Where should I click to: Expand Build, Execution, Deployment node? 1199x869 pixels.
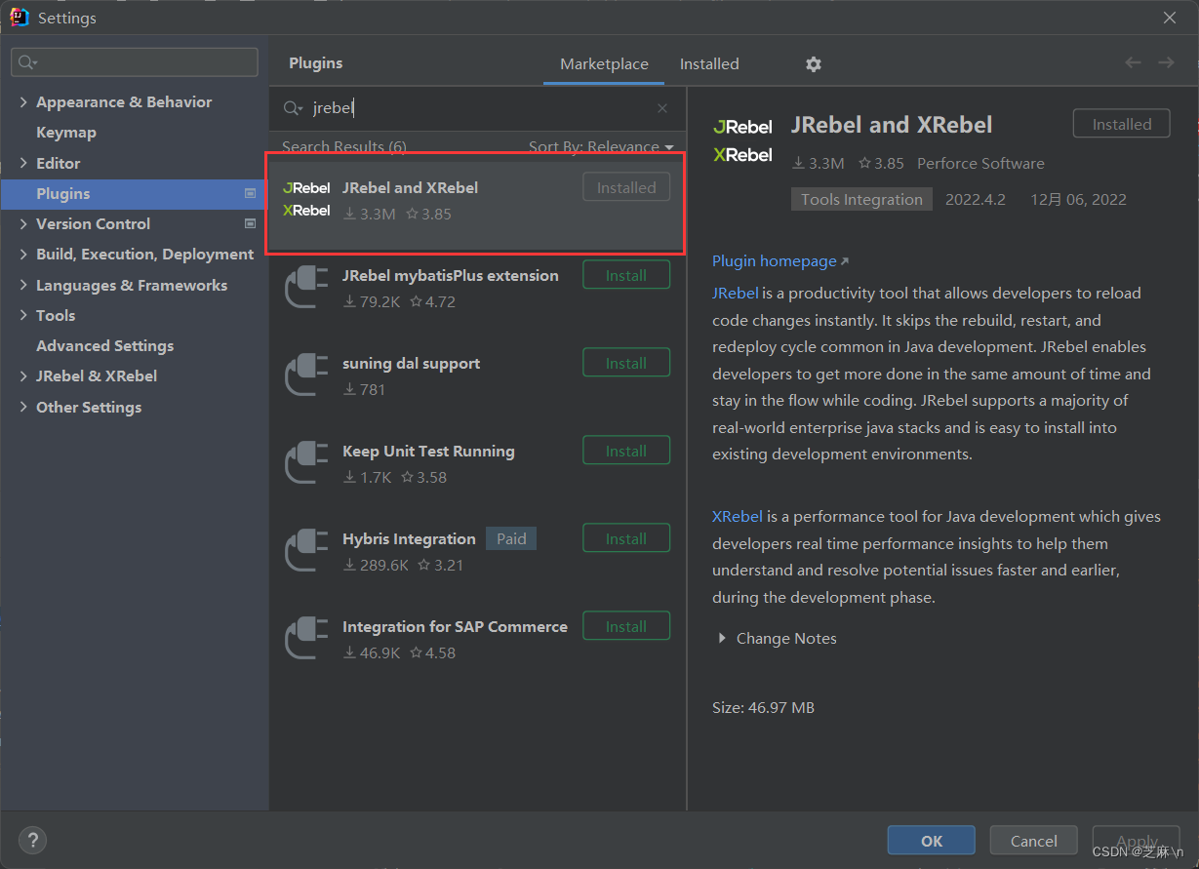coord(23,254)
